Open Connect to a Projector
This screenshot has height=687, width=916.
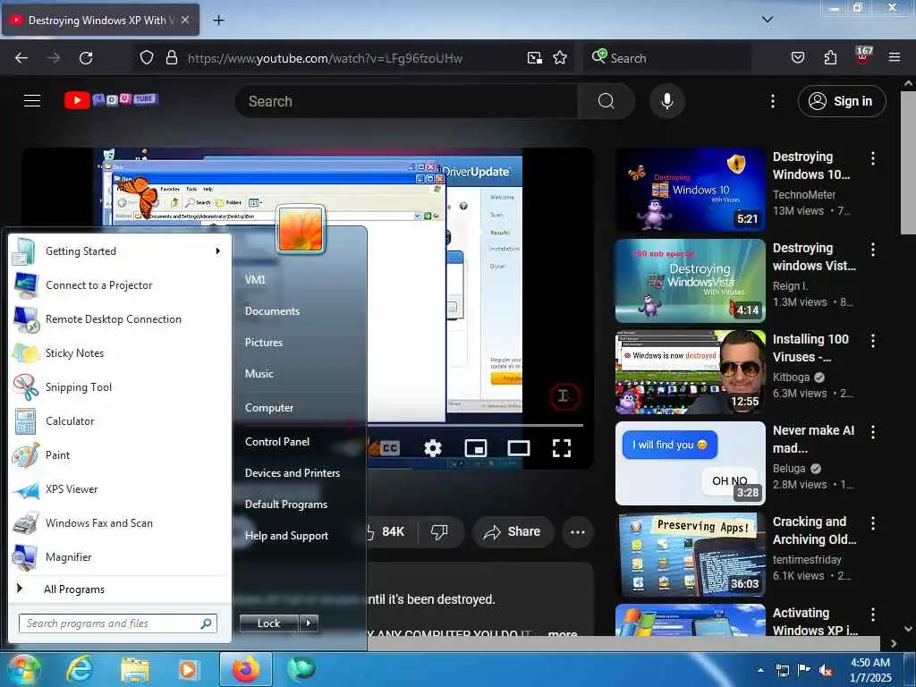point(120,285)
